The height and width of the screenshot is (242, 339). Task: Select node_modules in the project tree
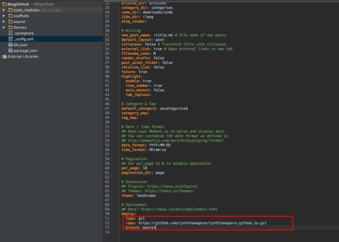coord(52,10)
